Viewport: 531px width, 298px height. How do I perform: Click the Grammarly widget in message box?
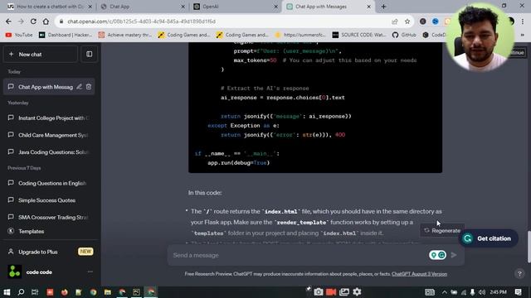pyautogui.click(x=437, y=255)
